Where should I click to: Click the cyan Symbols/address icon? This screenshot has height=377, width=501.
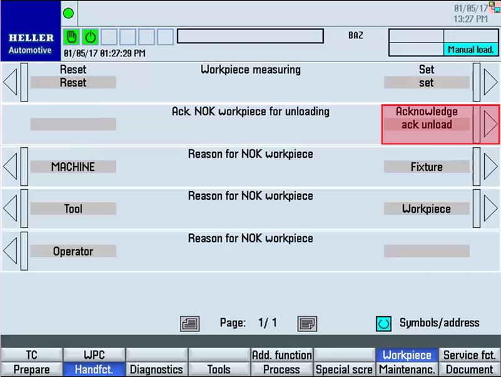(383, 323)
